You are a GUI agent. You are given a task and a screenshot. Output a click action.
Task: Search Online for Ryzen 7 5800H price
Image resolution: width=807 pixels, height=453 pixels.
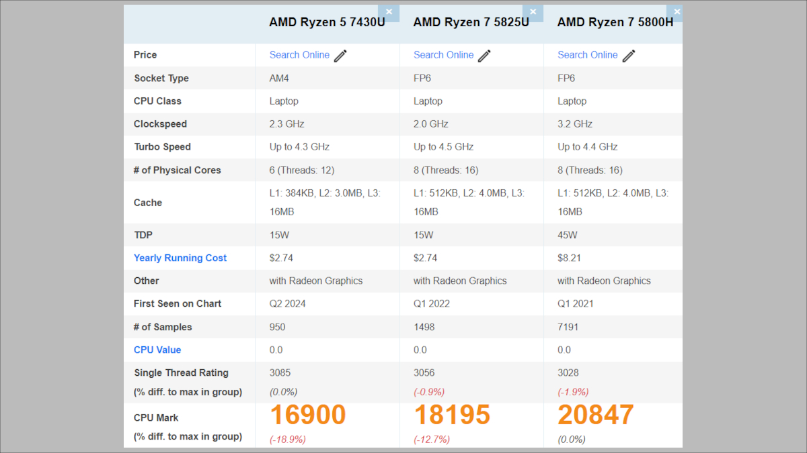coord(588,55)
